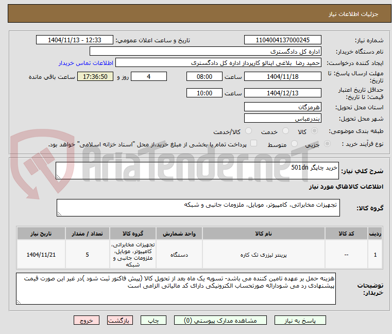Click the buyer name field 'اداره کل دادگستری'
The height and width of the screenshot is (334, 392).
click(205, 52)
